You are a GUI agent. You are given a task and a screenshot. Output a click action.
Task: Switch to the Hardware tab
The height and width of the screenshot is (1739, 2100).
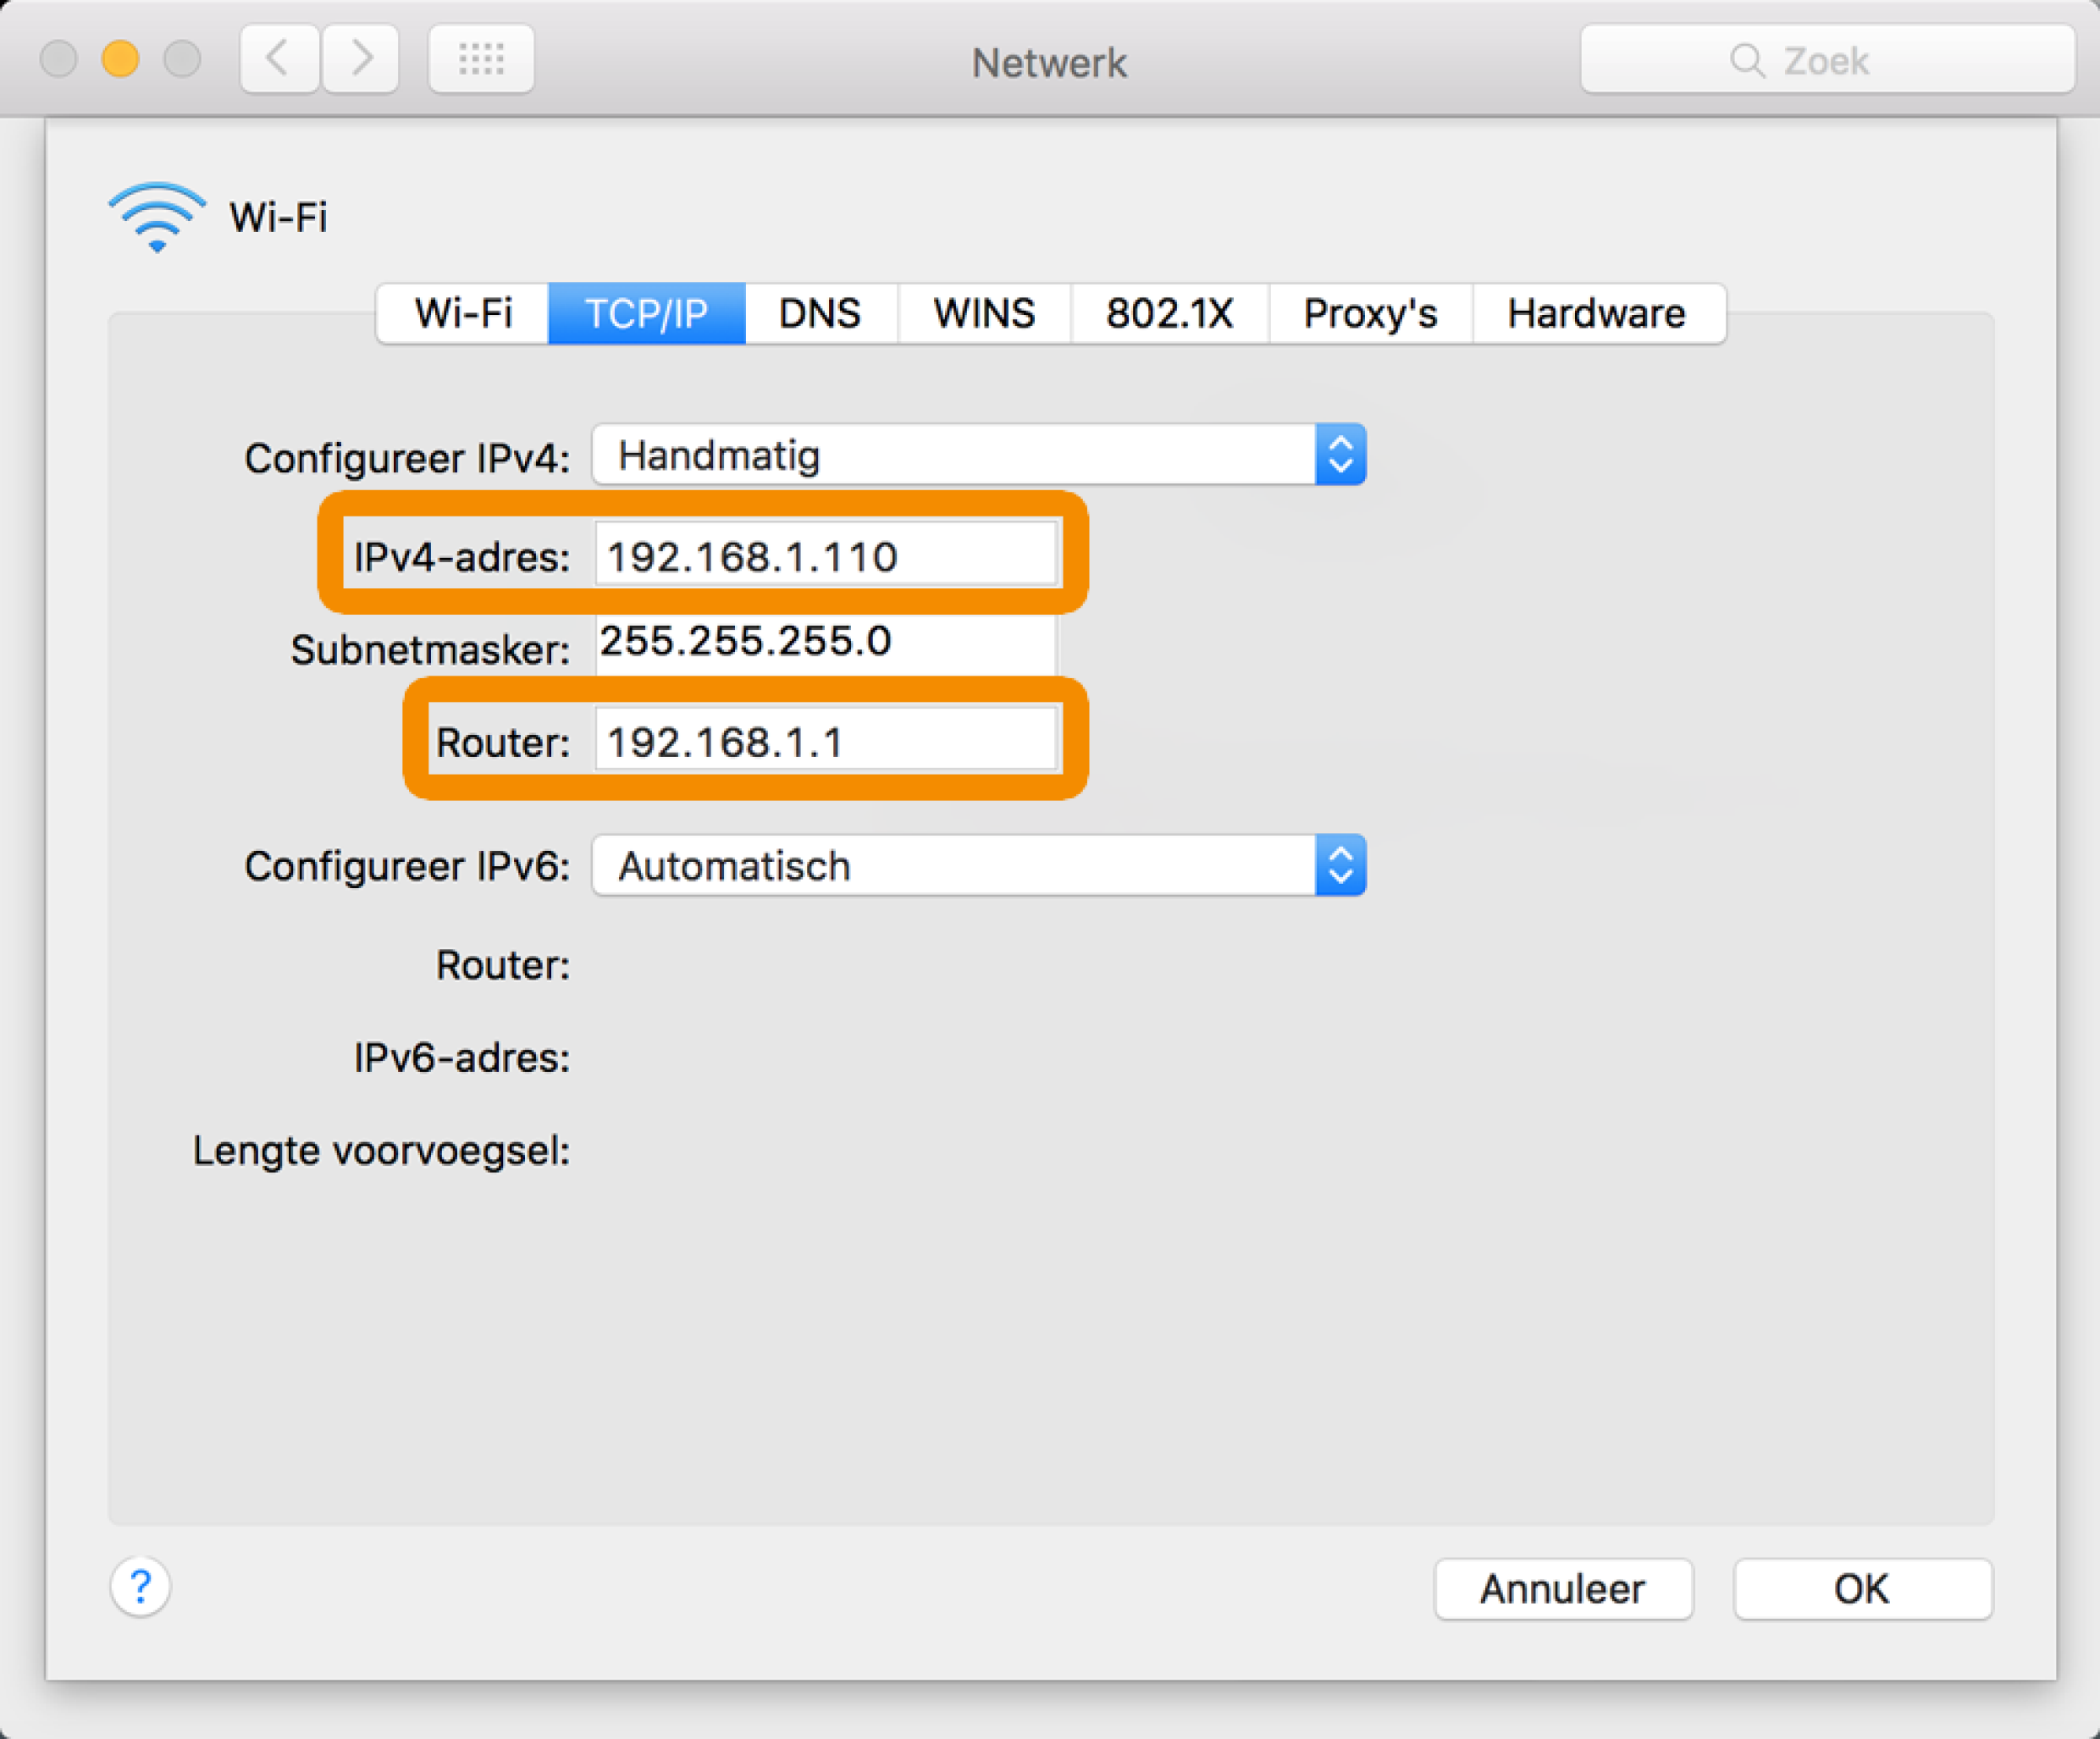coord(1596,314)
